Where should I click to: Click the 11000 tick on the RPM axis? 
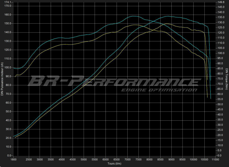(x=215, y=160)
